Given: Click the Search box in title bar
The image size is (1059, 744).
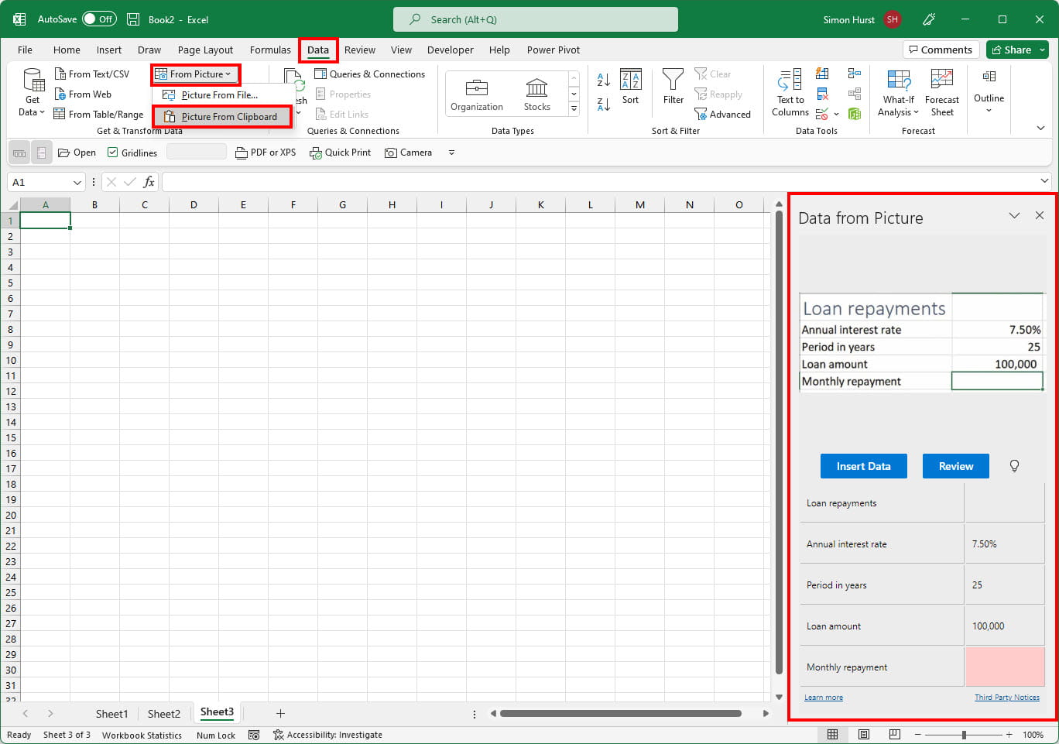Looking at the screenshot, I should 535,19.
